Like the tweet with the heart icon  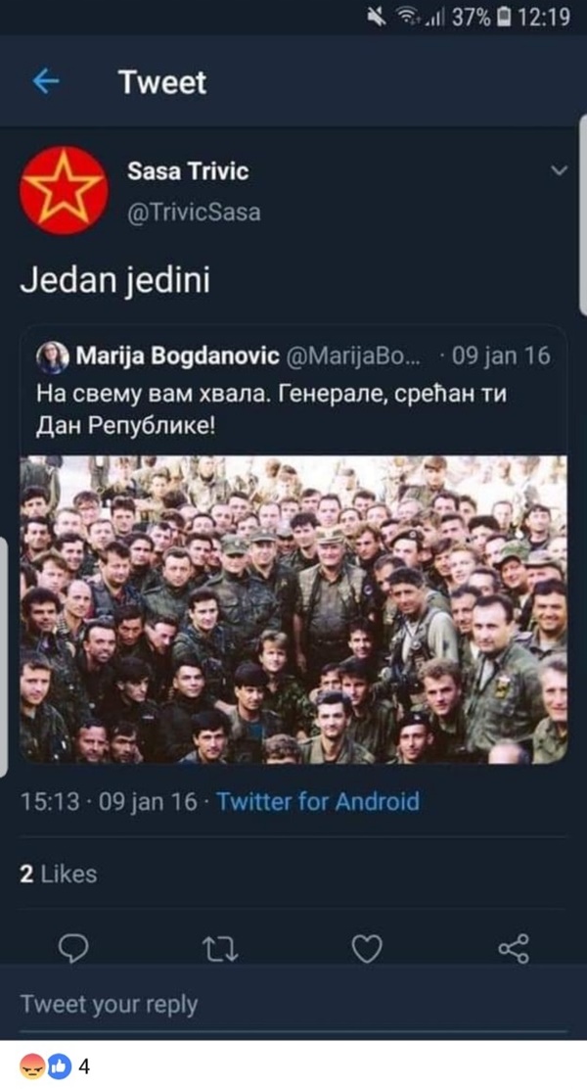(366, 949)
